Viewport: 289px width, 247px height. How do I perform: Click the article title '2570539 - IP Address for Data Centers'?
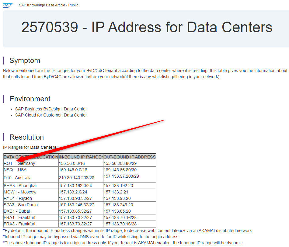click(x=147, y=27)
